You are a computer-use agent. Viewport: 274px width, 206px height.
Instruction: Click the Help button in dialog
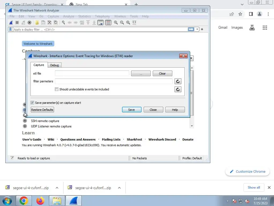[175, 110]
